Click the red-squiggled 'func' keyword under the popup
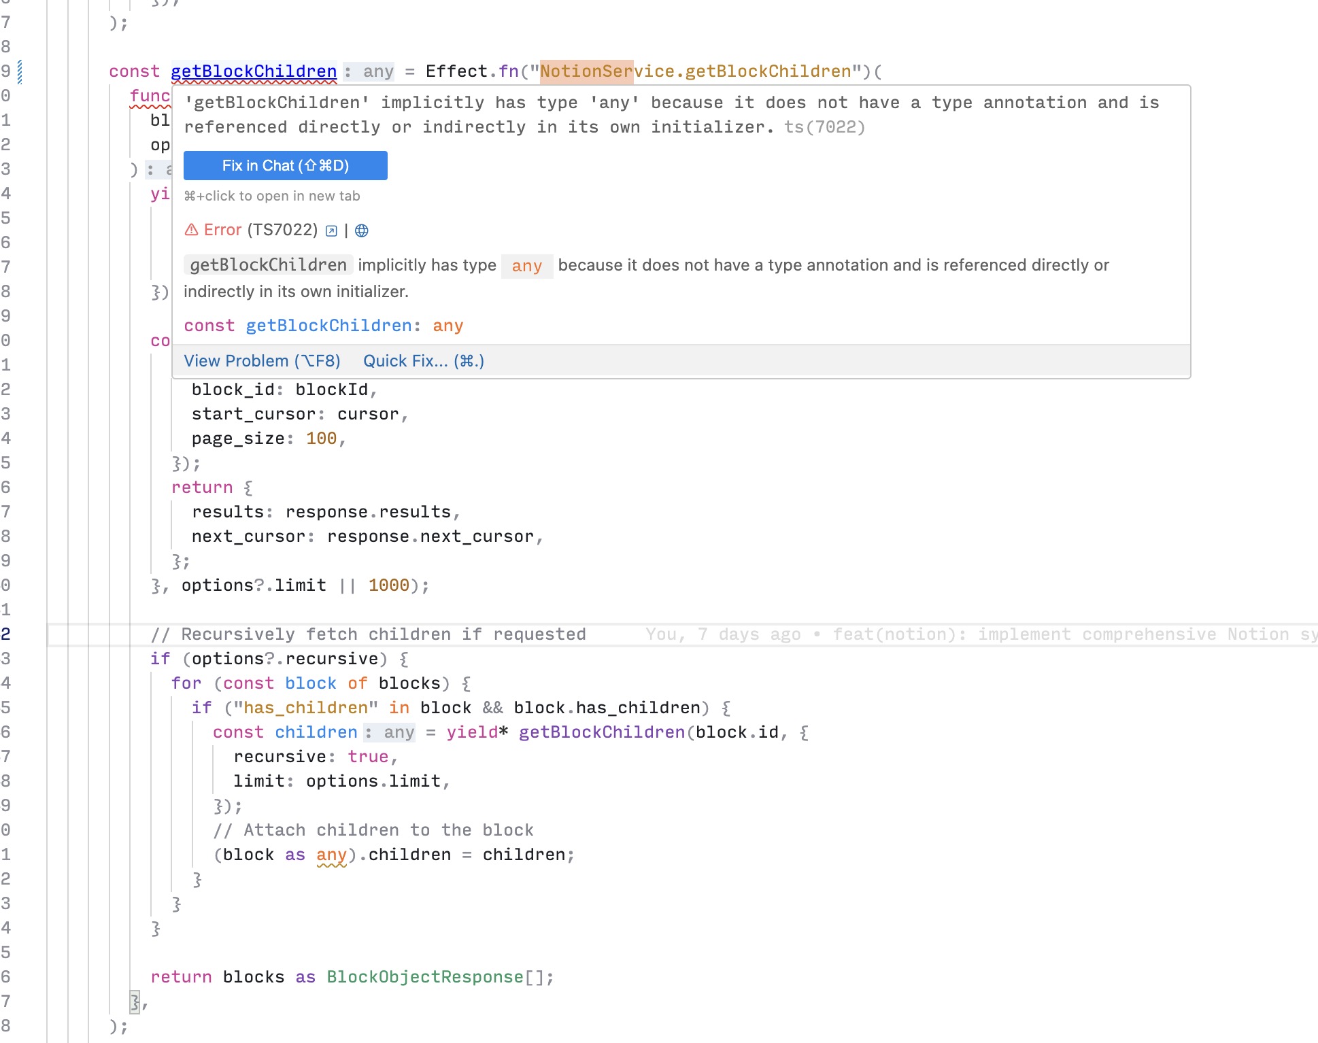This screenshot has height=1043, width=1318. [x=150, y=96]
